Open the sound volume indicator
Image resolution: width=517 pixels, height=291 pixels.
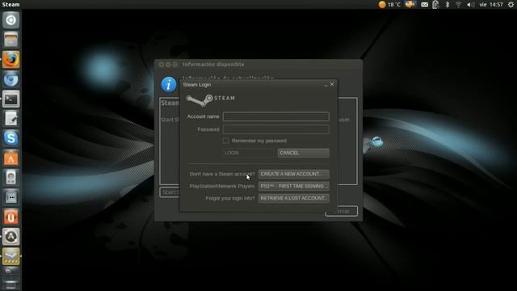[470, 5]
